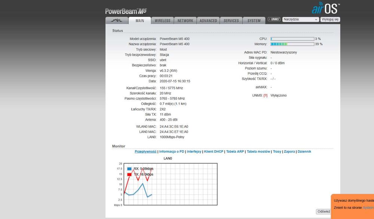The image size is (374, 219).
Task: Click the Wyloguj się logout button
Action: [x=330, y=19]
